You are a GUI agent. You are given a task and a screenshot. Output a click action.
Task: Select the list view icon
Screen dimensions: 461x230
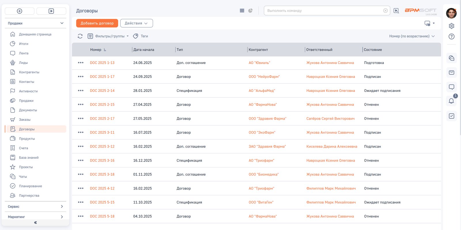(242, 11)
